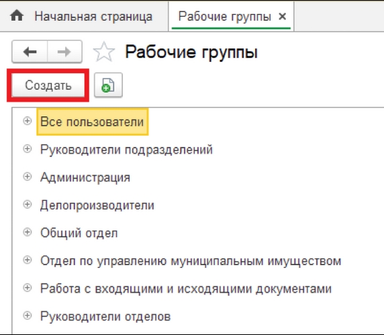Click the Создать button
This screenshot has width=384, height=335.
(48, 85)
